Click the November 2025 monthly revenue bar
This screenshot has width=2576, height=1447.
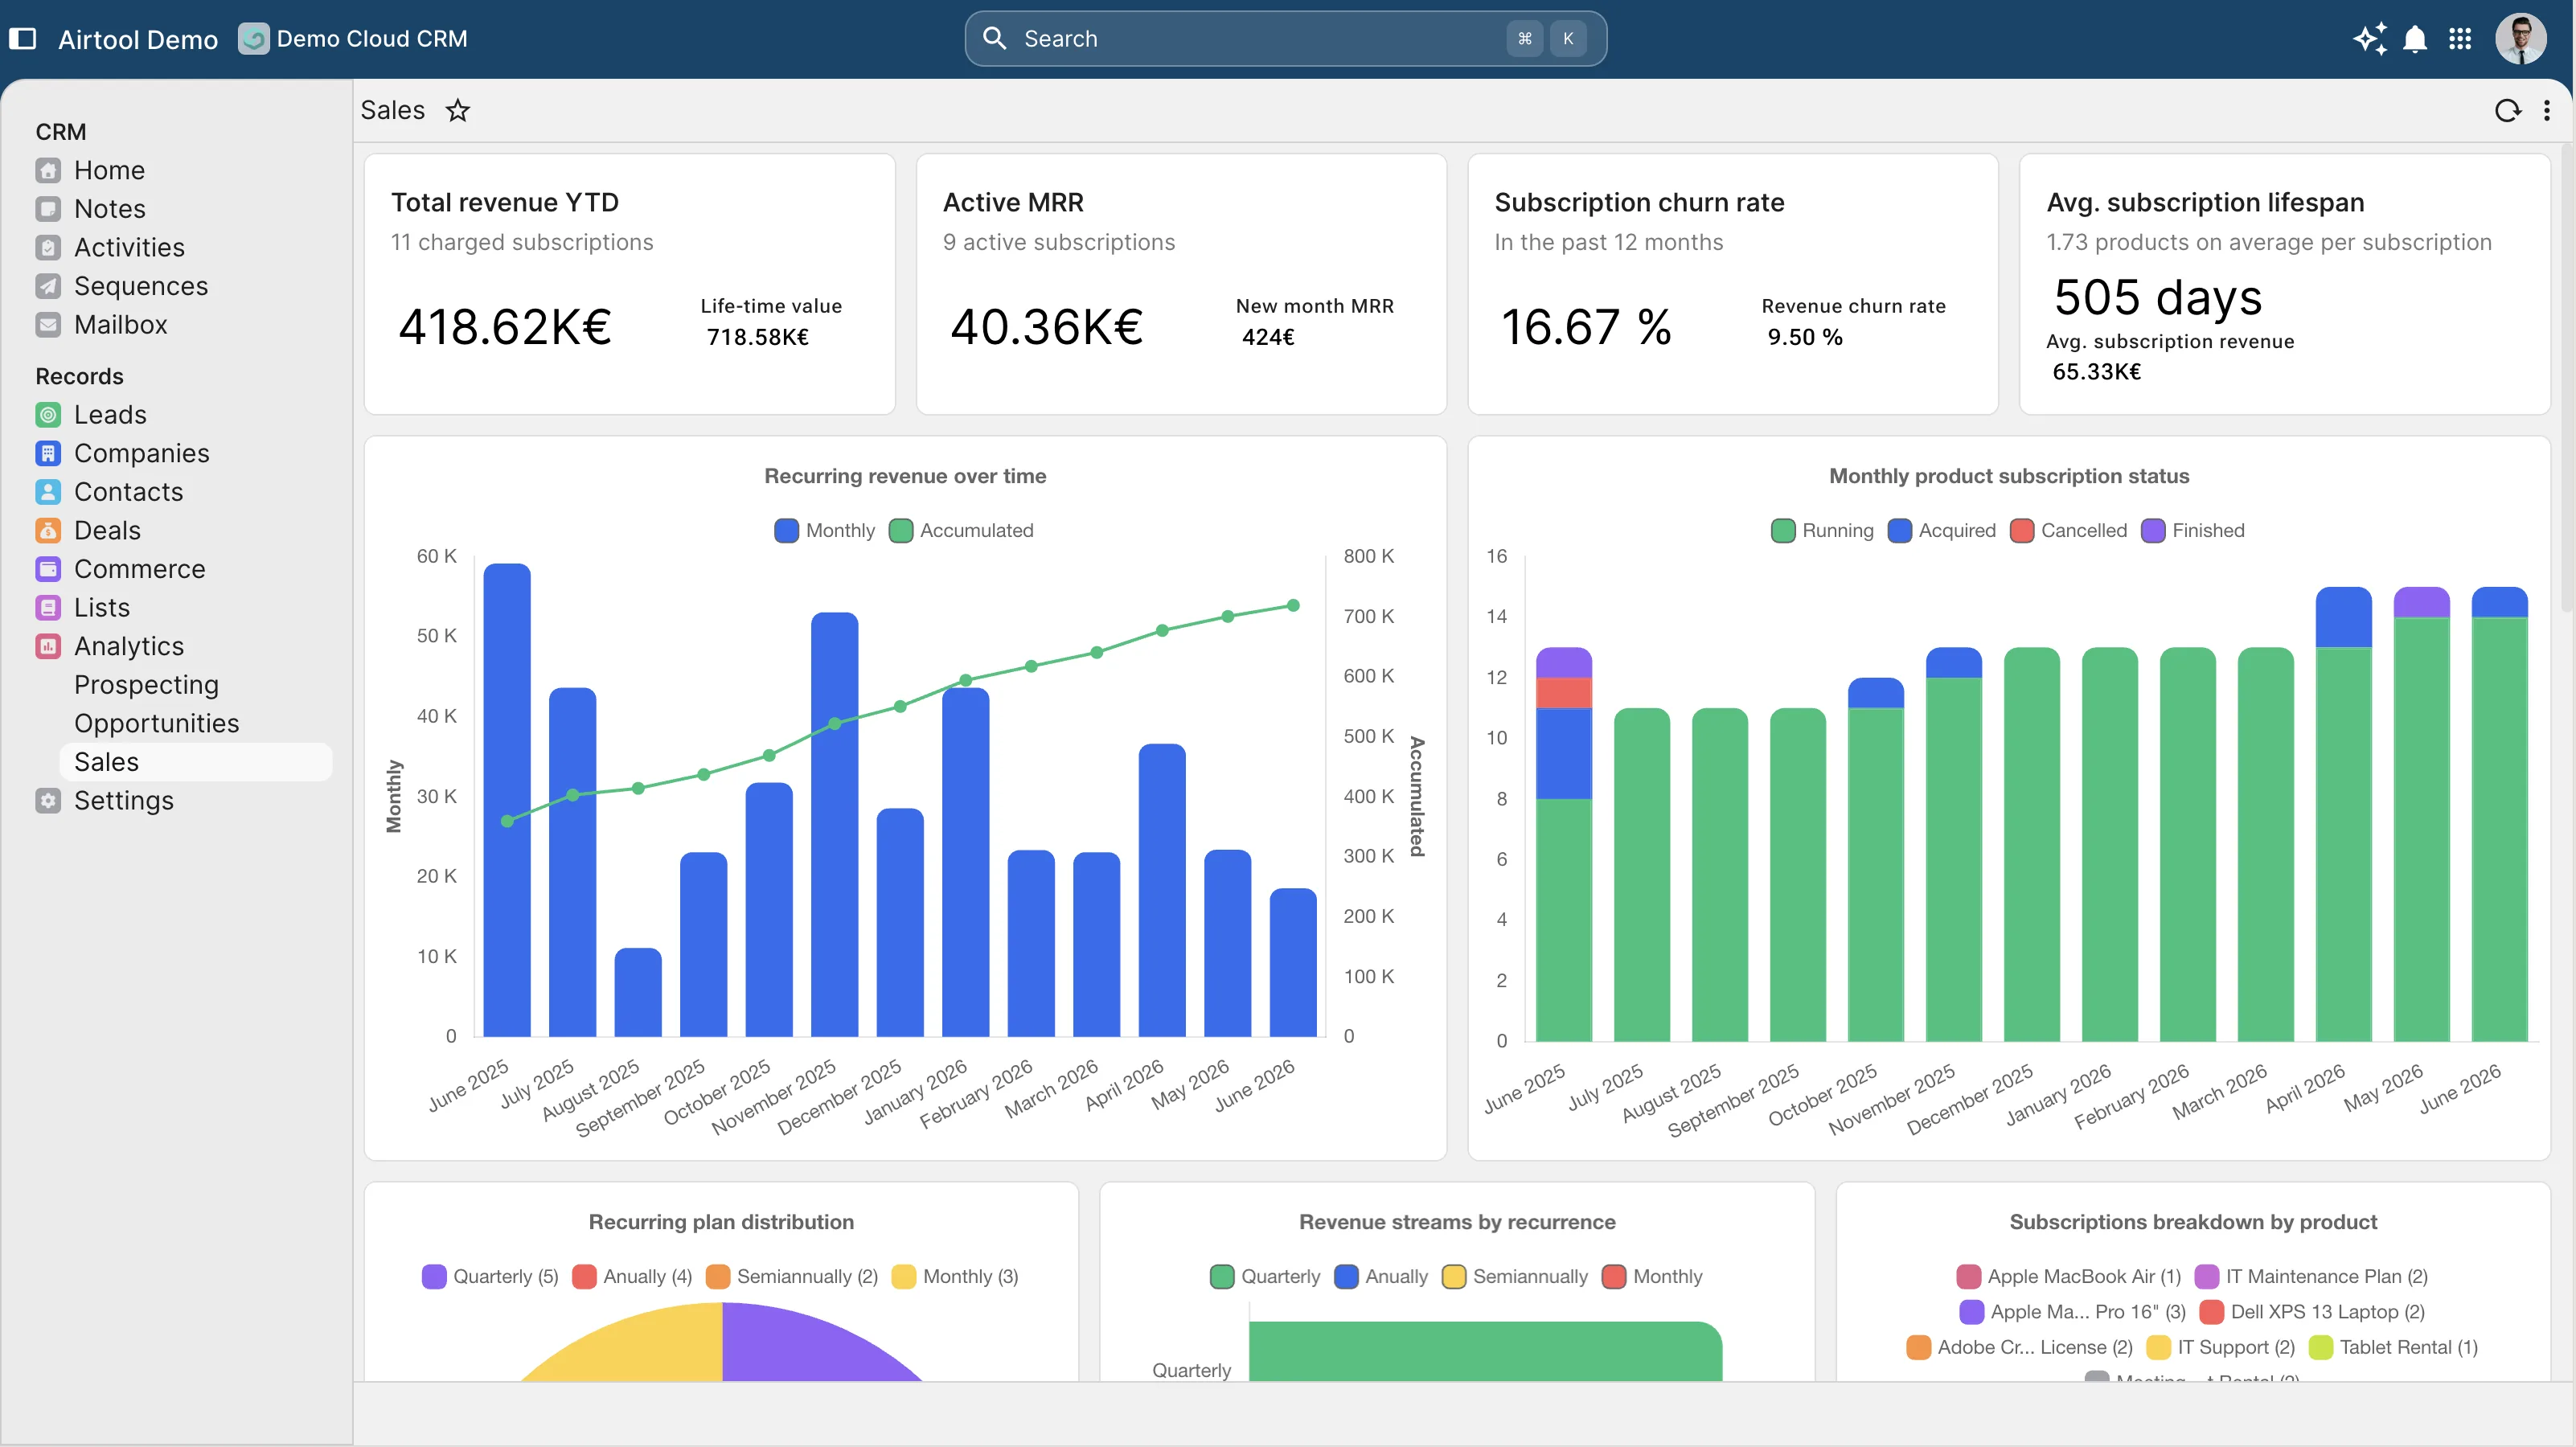(x=835, y=825)
